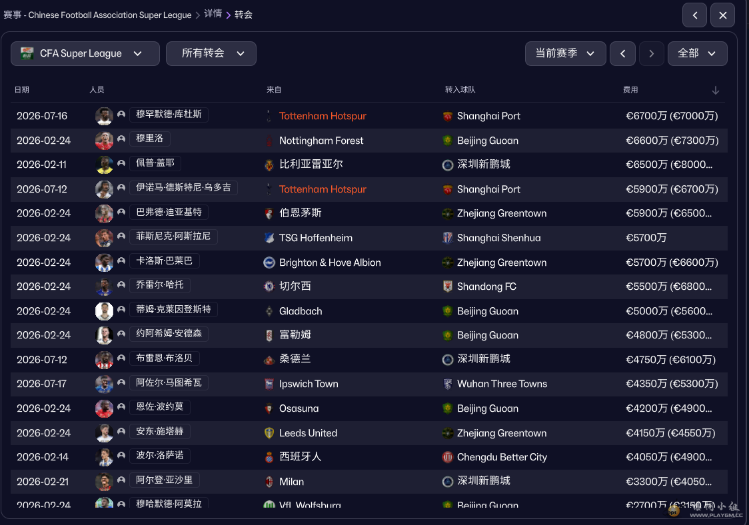Open the 当前赛季 season dropdown
This screenshot has width=749, height=525.
click(565, 53)
